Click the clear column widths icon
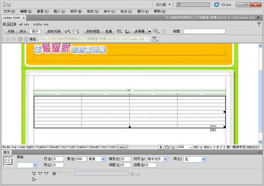The image size is (264, 186). tap(34, 174)
